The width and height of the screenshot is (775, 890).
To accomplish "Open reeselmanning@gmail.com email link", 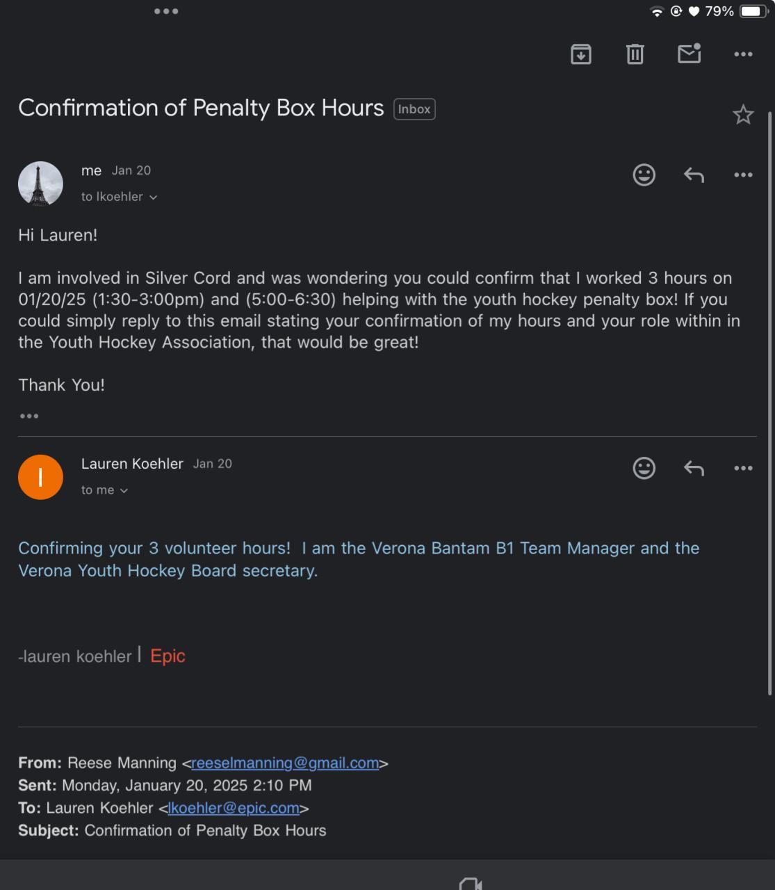I will pyautogui.click(x=285, y=763).
